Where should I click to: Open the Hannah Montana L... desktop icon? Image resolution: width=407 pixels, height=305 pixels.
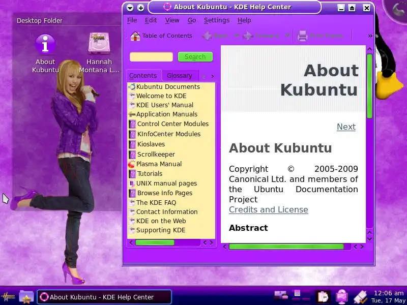(99, 53)
